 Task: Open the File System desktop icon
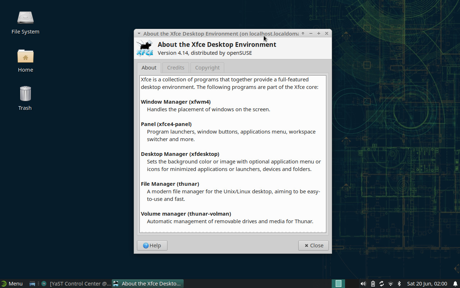(x=25, y=17)
